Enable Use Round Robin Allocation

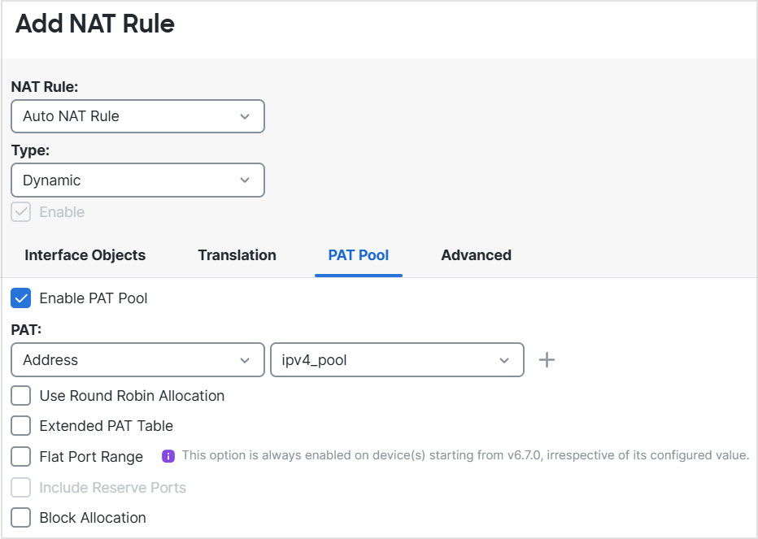coord(21,397)
